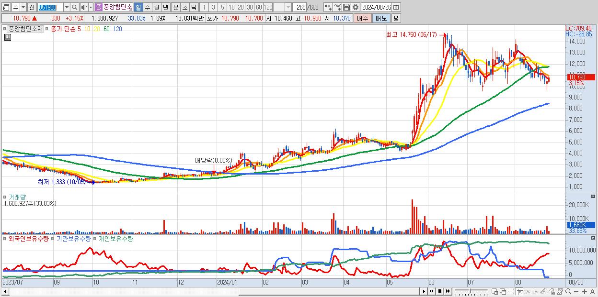This screenshot has width=598, height=297.
Task: Open the data table grid icon
Action: coord(7,37)
